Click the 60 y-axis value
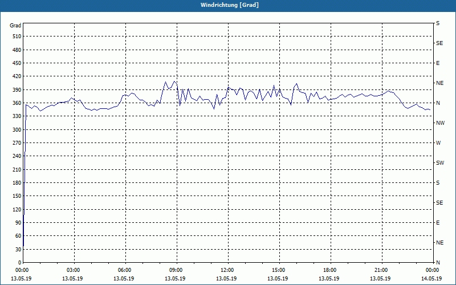This screenshot has width=456, height=285. (18, 236)
